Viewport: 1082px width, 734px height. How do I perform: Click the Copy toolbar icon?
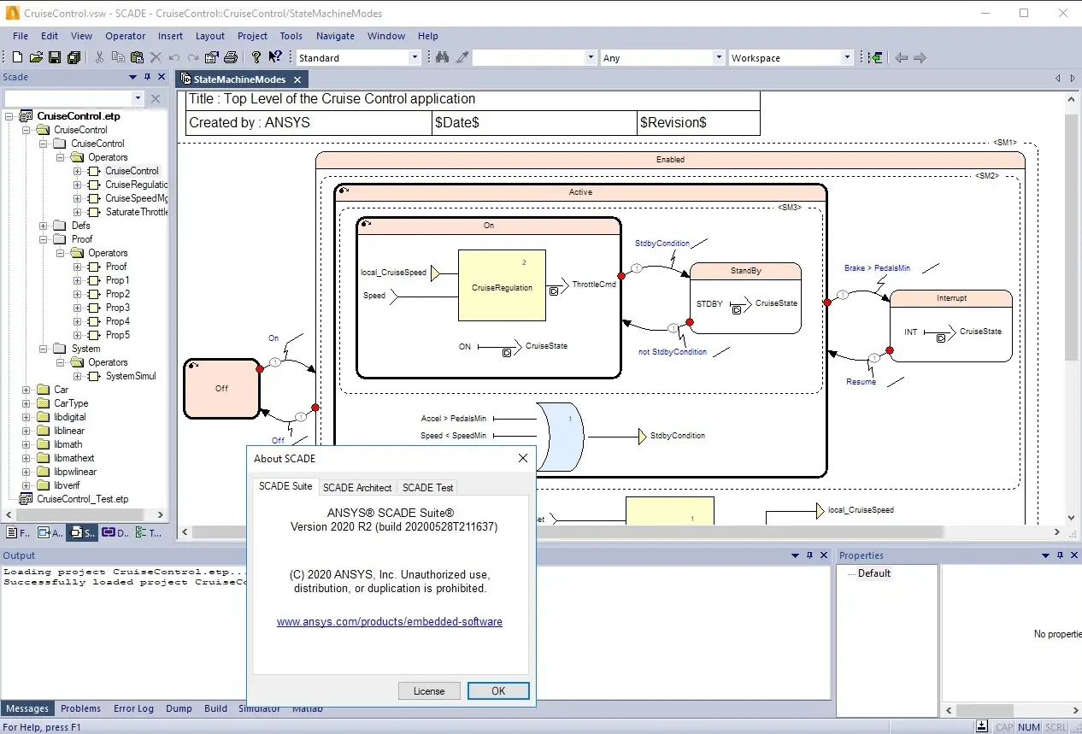tap(118, 57)
